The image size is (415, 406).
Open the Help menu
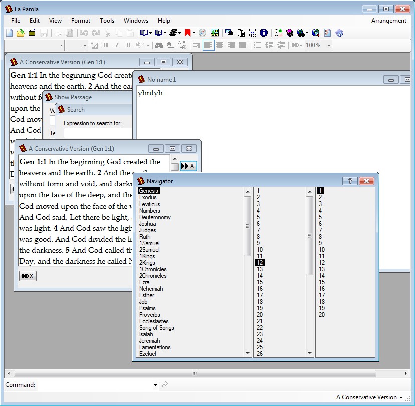[x=164, y=21]
